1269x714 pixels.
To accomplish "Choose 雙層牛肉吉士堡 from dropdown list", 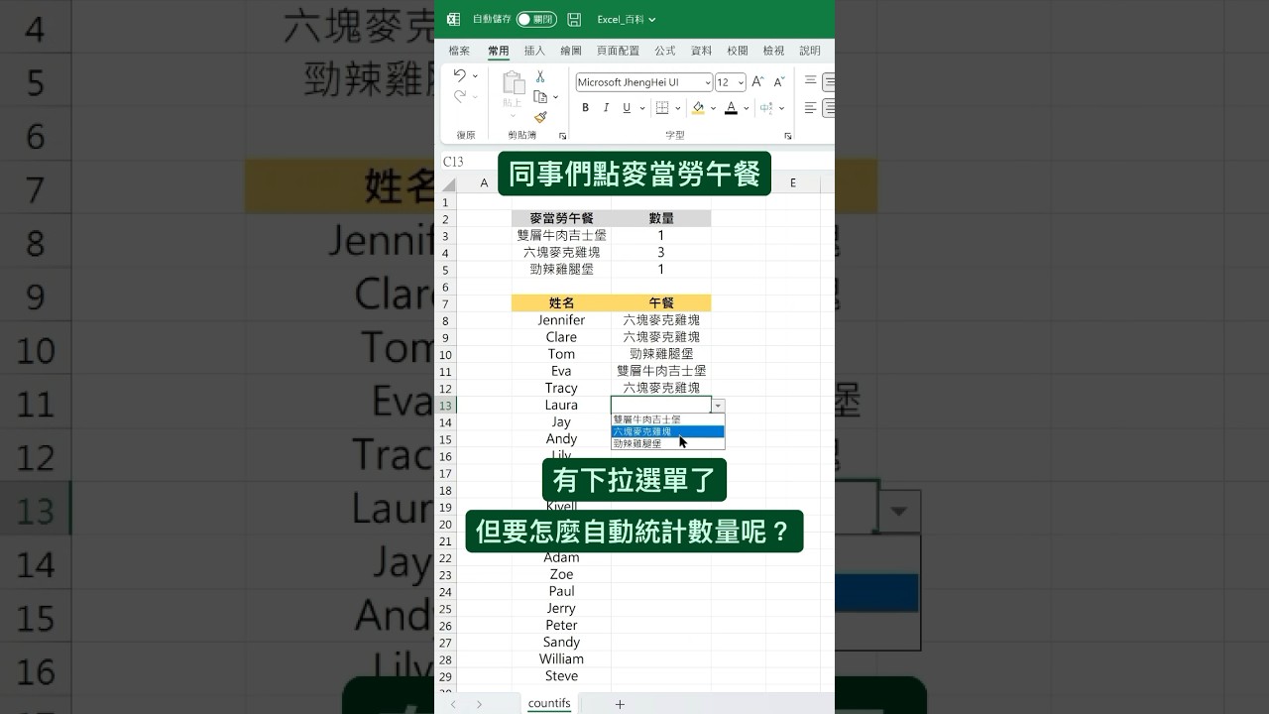I will coord(667,419).
